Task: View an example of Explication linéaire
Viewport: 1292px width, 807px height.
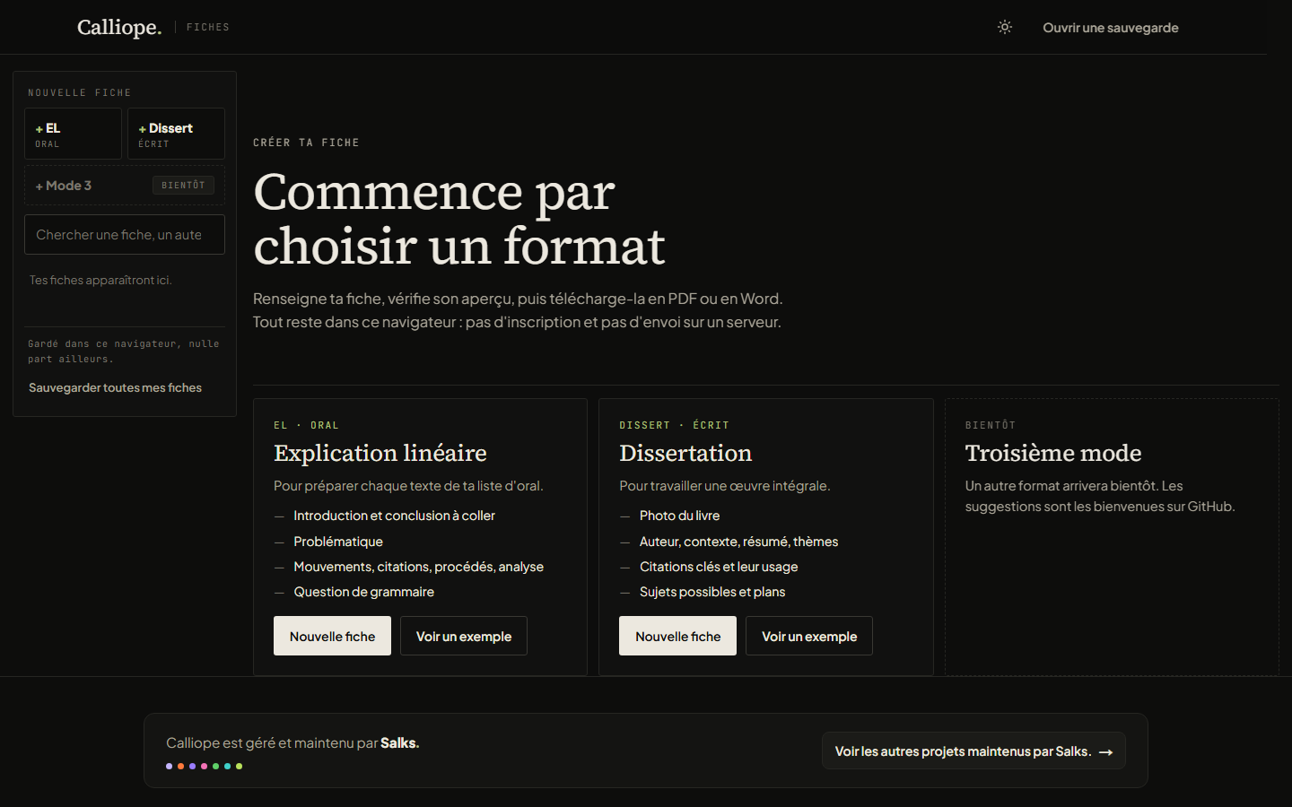Action: pyautogui.click(x=464, y=636)
